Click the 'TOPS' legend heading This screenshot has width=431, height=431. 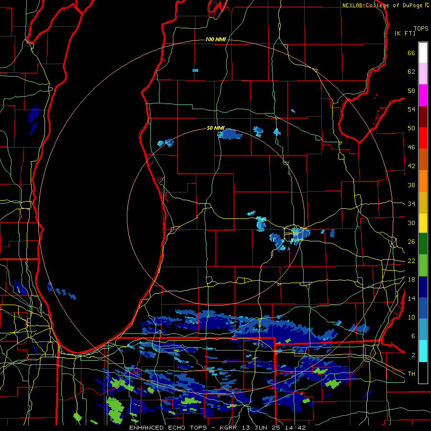pos(421,29)
